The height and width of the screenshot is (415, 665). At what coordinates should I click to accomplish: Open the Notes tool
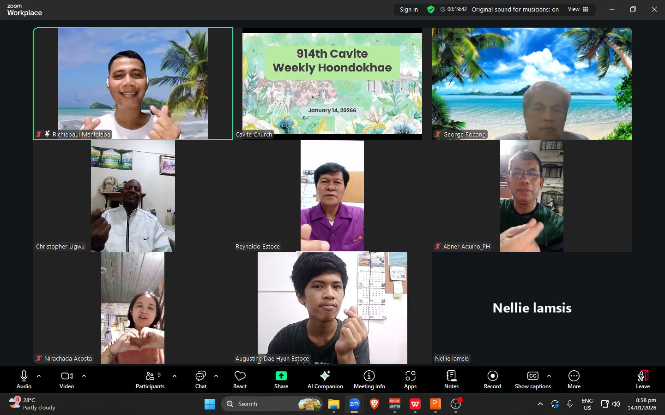pos(451,376)
